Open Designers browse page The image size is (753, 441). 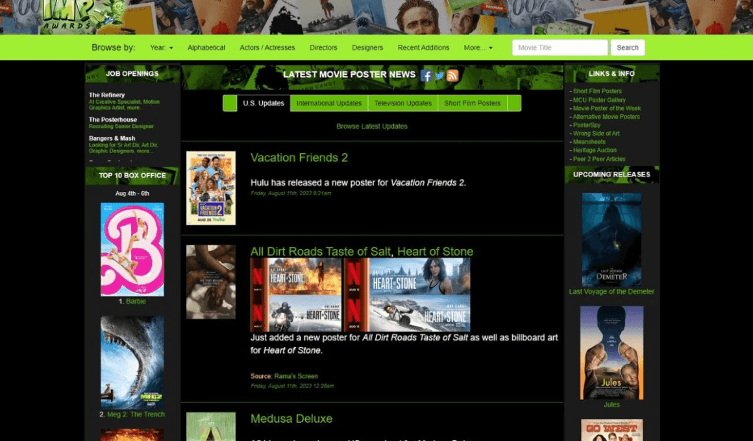point(367,47)
